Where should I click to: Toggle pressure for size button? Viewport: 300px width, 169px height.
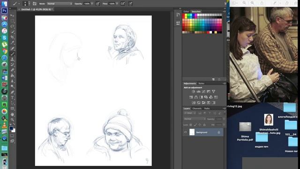tap(130, 3)
